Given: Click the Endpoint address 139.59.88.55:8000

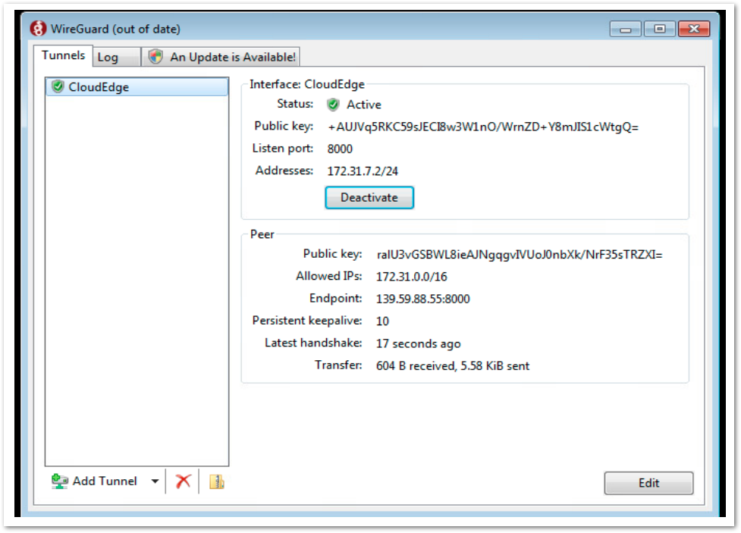Looking at the screenshot, I should point(422,299).
